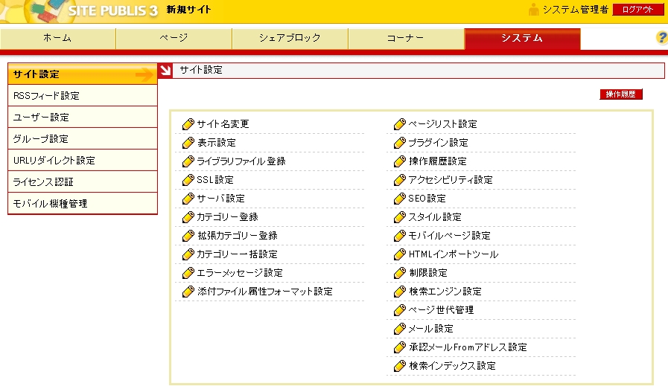Viewport: 668px width, 389px height.
Task: Click the SITE PUBLIS 3 logo
Action: coord(113,10)
